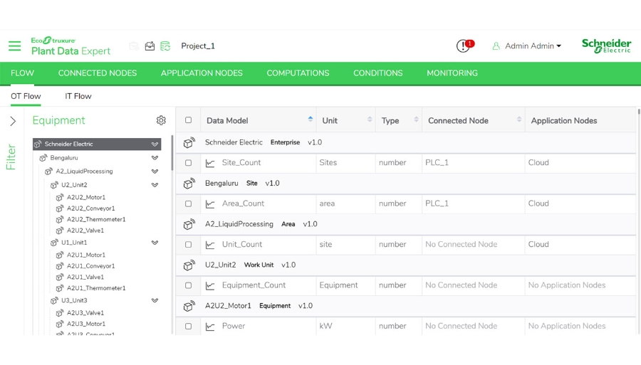Image resolution: width=641 pixels, height=365 pixels.
Task: Open the CONNECTED NODES menu
Action: click(98, 73)
